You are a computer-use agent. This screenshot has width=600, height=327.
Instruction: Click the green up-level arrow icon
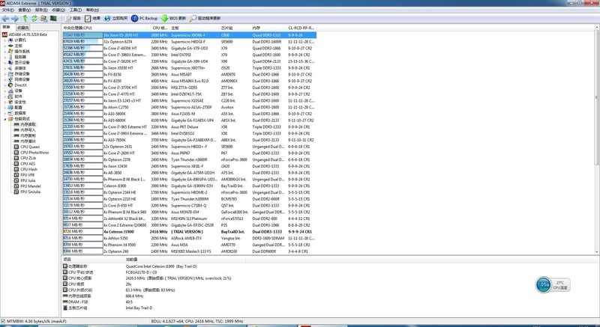[25, 18]
